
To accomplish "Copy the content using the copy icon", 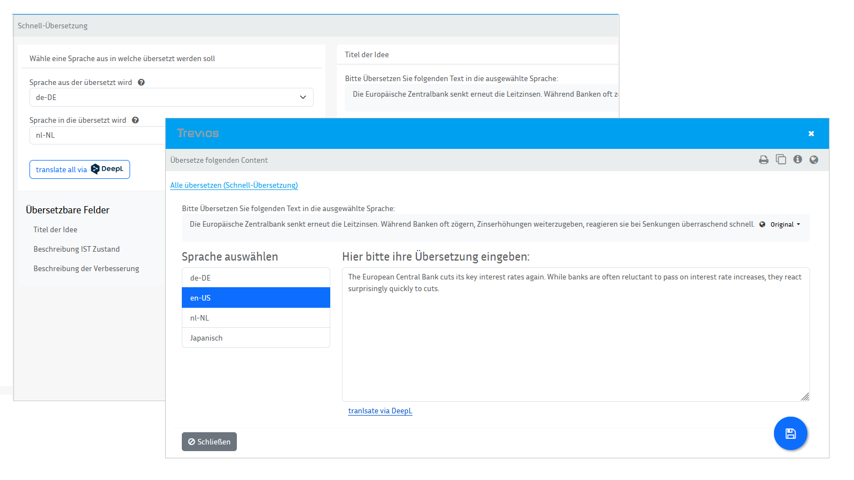I will point(781,159).
